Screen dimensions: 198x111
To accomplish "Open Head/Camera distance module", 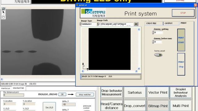I will 111,106.
